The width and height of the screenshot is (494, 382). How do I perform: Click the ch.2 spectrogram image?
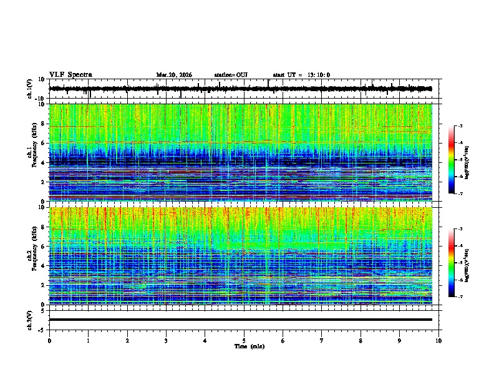(x=240, y=256)
